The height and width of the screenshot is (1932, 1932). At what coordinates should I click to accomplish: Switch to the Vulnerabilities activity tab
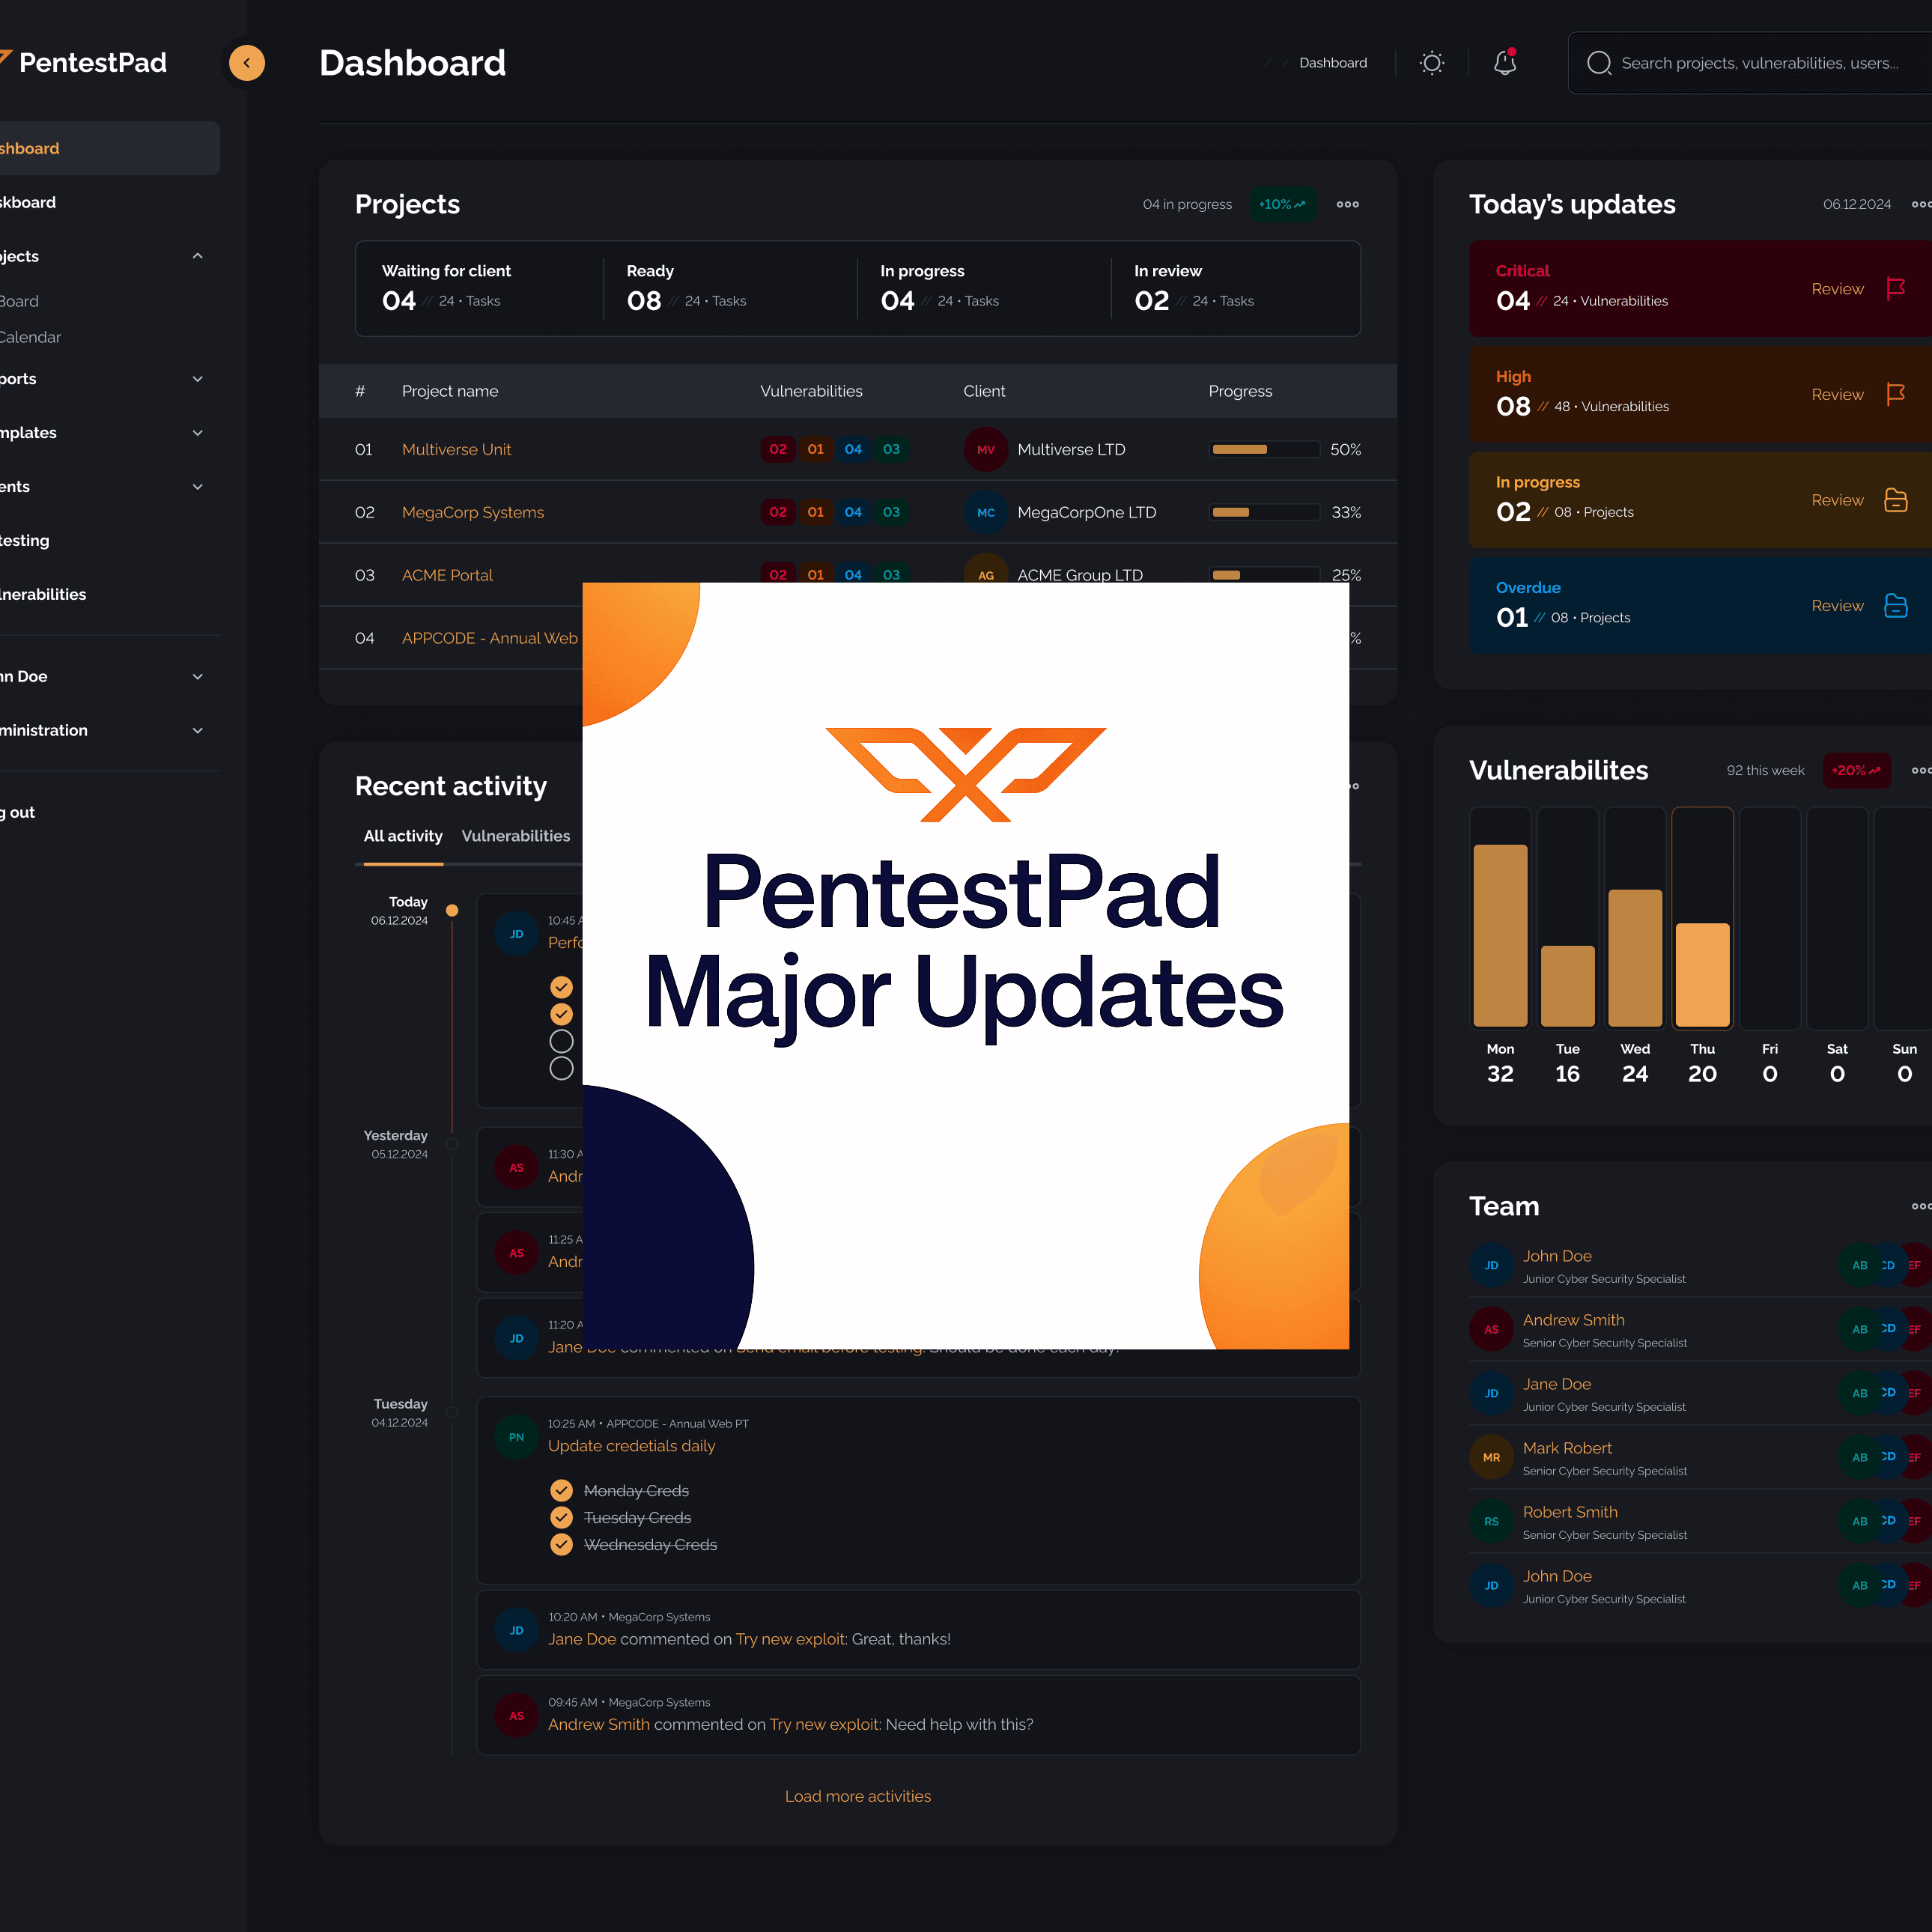tap(515, 836)
